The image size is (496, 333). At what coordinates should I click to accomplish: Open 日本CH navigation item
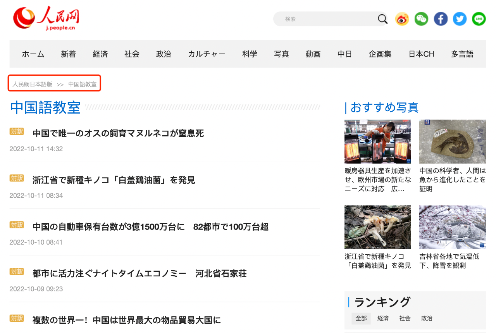pos(421,54)
